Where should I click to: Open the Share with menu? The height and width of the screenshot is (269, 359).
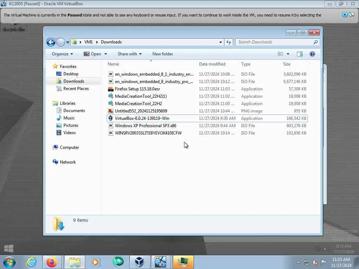coord(130,54)
